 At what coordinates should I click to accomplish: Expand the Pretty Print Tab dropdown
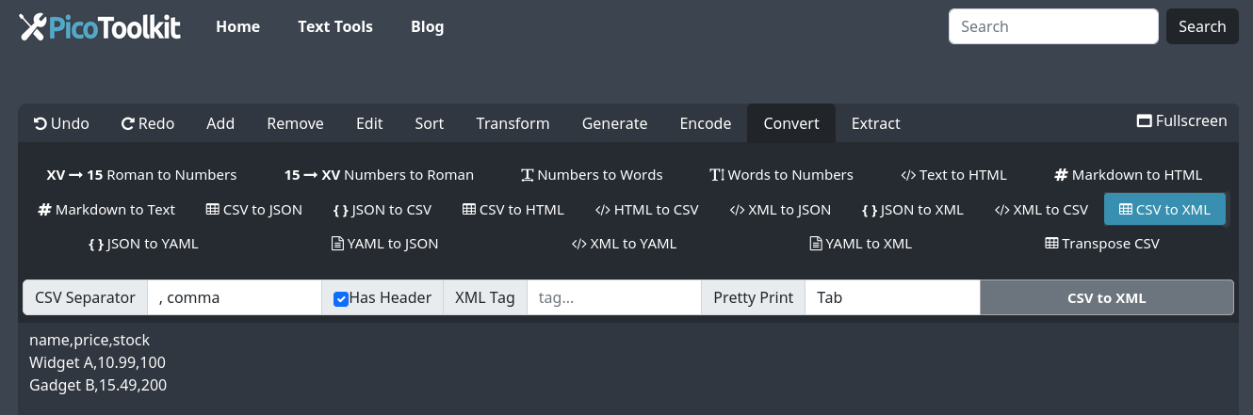(x=891, y=298)
